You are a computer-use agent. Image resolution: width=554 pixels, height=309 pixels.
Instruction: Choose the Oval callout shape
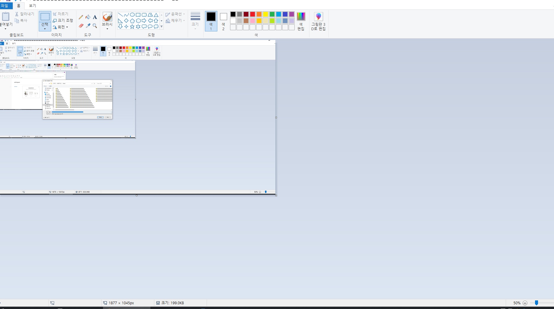[150, 27]
